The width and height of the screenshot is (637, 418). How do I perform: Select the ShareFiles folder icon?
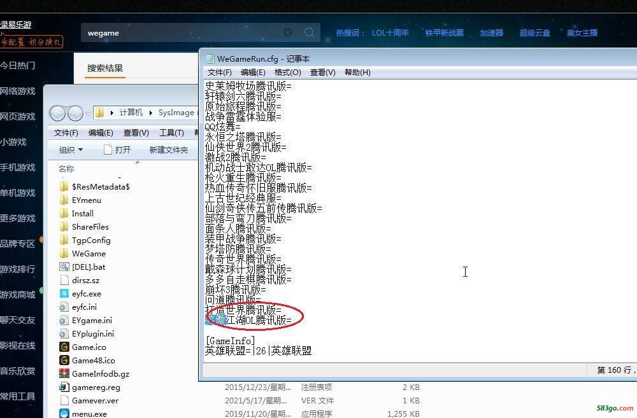point(64,227)
